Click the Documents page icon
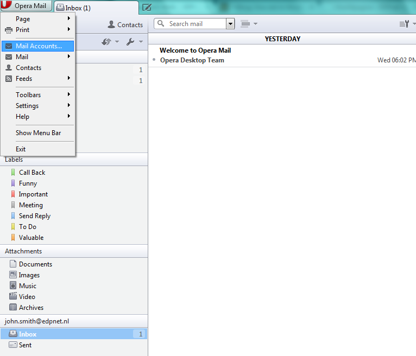The height and width of the screenshot is (356, 416). (x=13, y=264)
